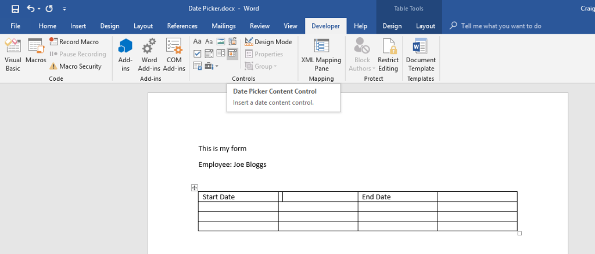Open Macro Security settings

click(76, 66)
